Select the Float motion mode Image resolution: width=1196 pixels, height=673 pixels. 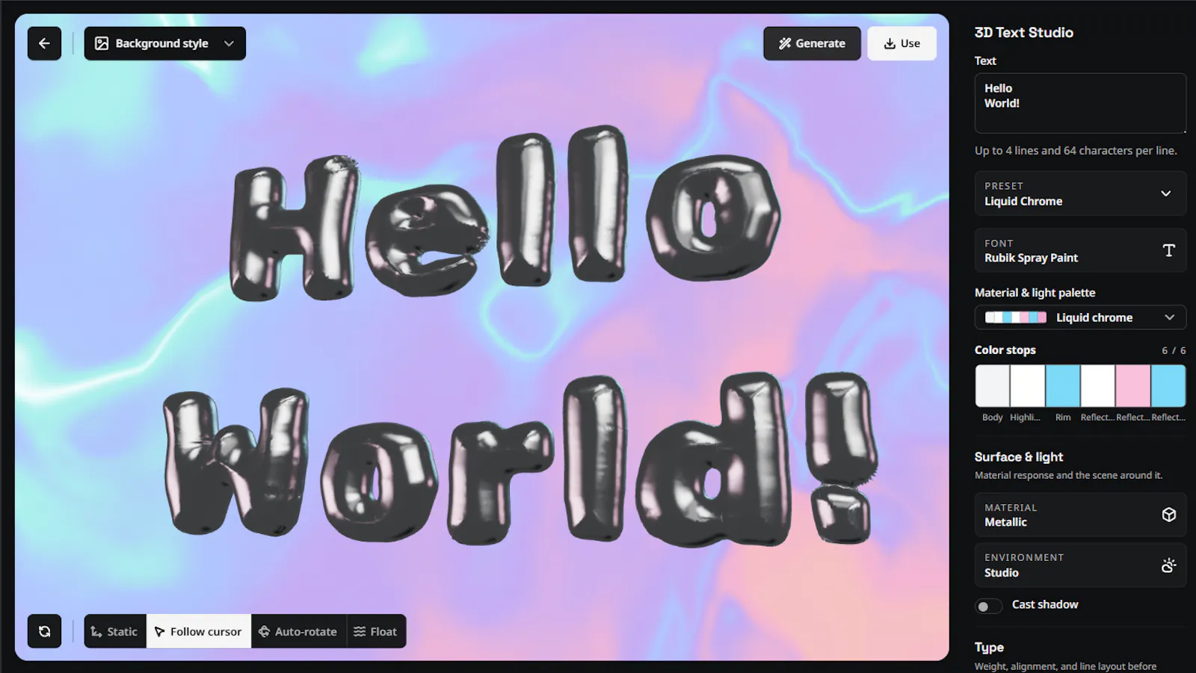[376, 631]
